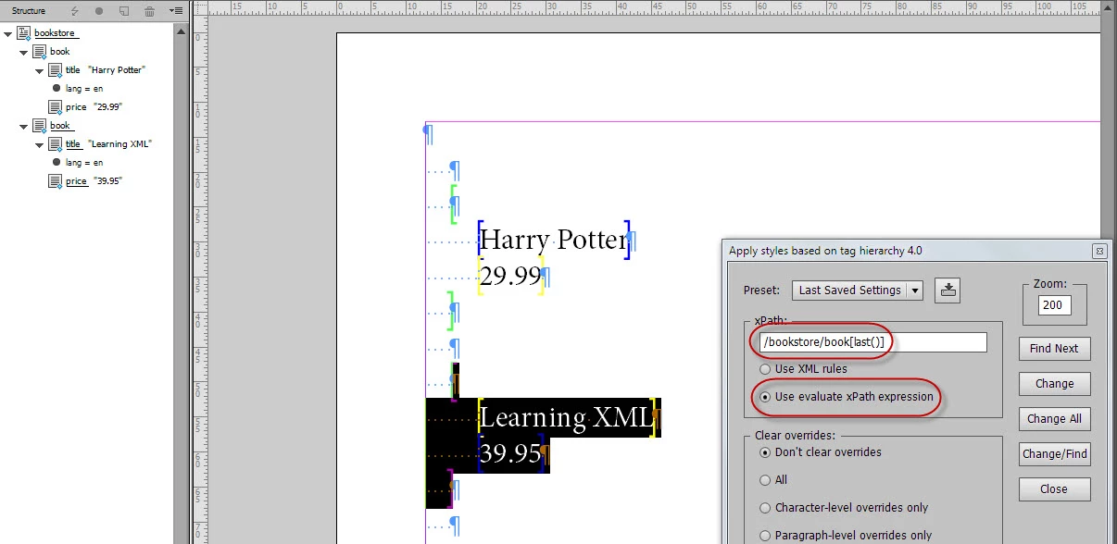
Task: Select the first book element label
Action: (x=60, y=52)
